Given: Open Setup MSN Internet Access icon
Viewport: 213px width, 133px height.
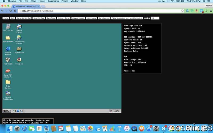Looking at the screenshot, I should tap(8, 73).
